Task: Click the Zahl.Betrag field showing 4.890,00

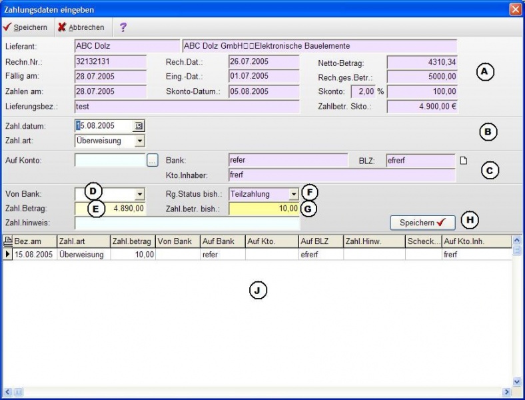Action: [110, 209]
